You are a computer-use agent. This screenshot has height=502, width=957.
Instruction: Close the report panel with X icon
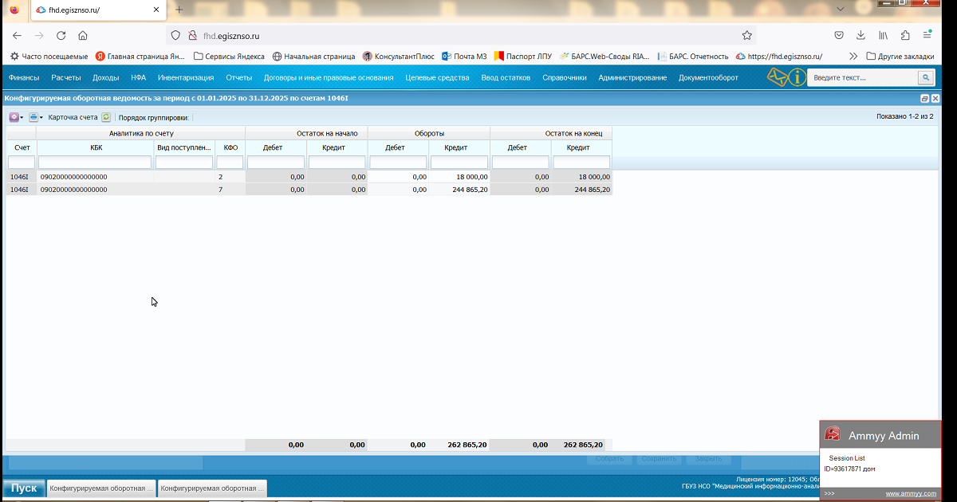point(935,98)
